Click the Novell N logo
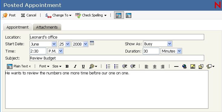Image resolution: width=222 pixels, height=112 pixels. click(217, 5)
